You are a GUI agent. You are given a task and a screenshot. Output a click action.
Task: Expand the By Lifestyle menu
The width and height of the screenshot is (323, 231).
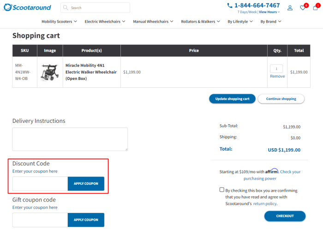[x=240, y=21]
